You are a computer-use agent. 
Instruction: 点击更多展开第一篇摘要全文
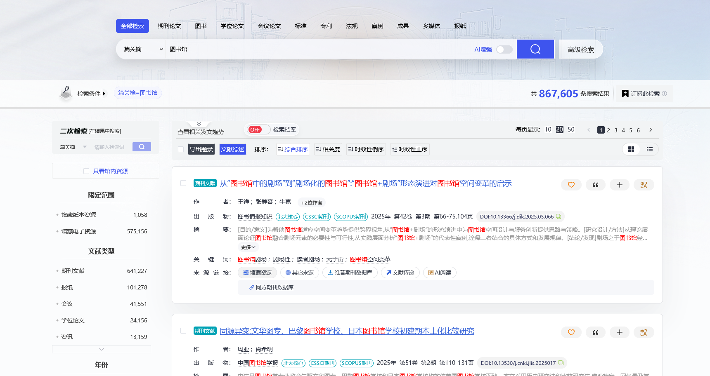[248, 247]
